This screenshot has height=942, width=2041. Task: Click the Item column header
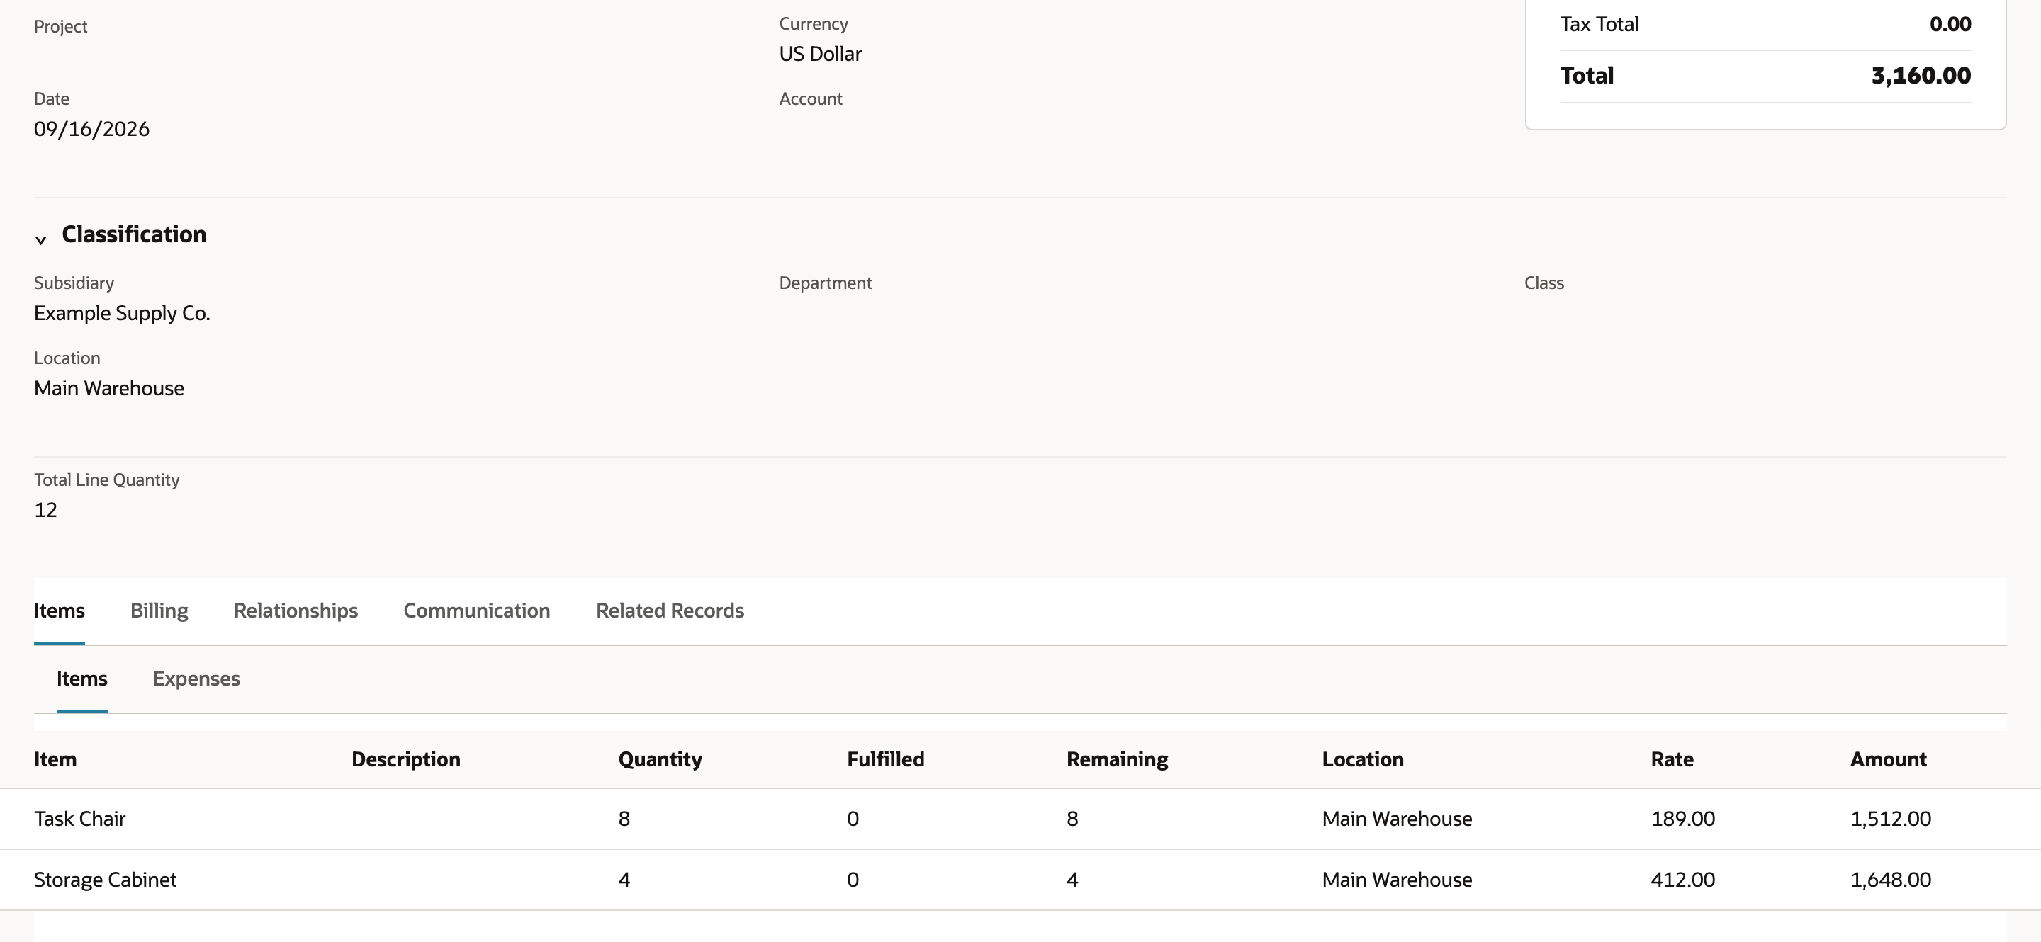[x=55, y=759]
